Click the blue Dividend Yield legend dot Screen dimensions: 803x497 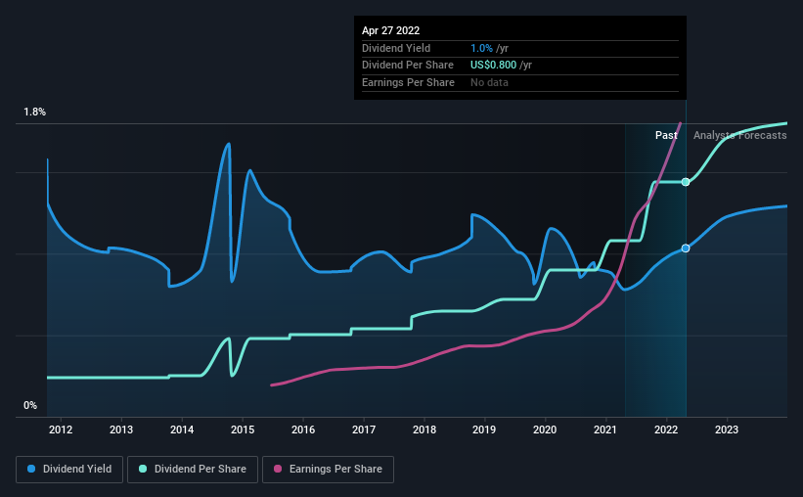pyautogui.click(x=31, y=469)
